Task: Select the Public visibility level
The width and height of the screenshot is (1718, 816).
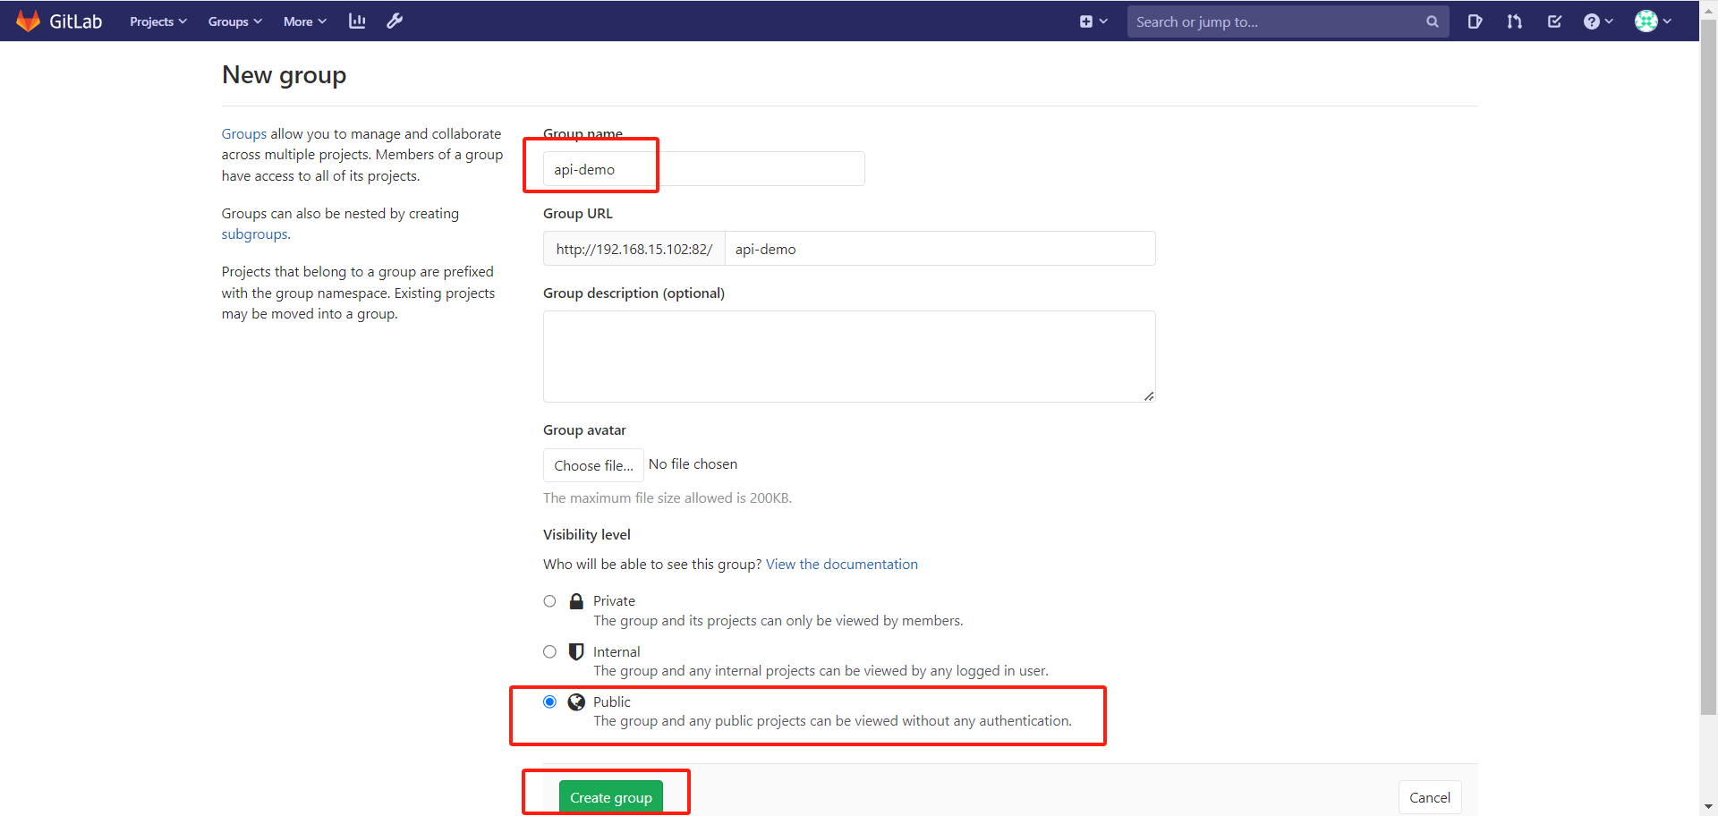Action: pyautogui.click(x=550, y=701)
